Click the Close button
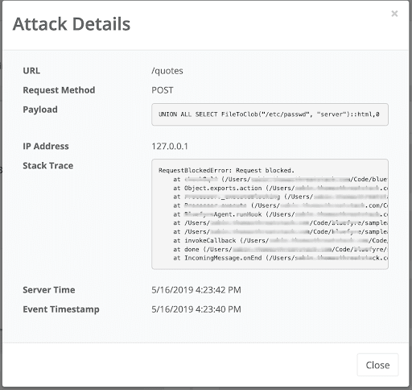This screenshot has height=390, width=412. tap(377, 365)
